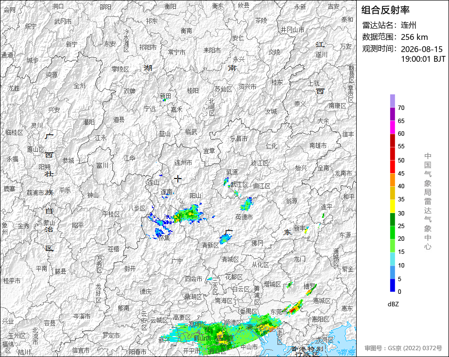Click the red 45 dBZ legend band
Viewport: 449px width, 357px height.
point(392,166)
